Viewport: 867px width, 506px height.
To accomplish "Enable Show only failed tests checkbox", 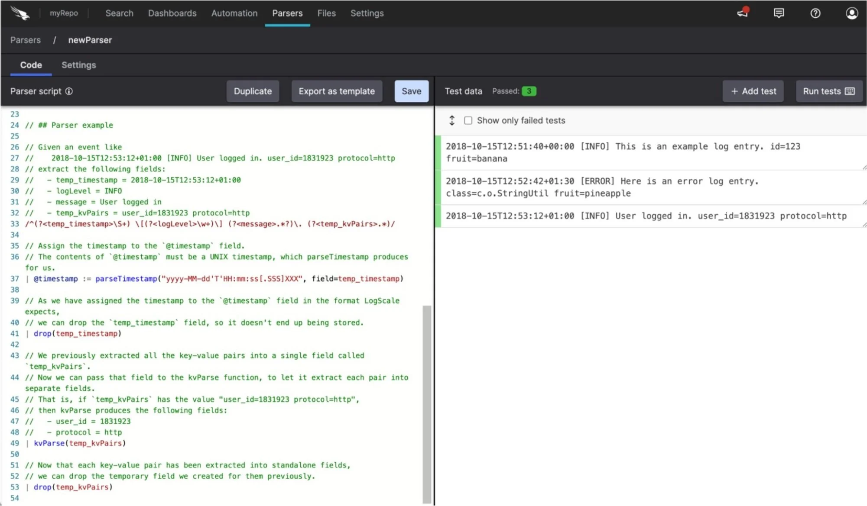I will [x=468, y=120].
